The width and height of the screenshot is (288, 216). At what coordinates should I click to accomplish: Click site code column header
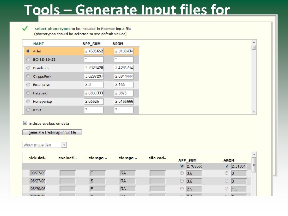click(158, 158)
